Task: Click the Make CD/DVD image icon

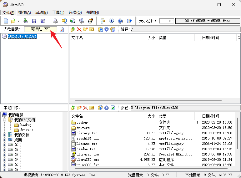Action: coord(55,21)
